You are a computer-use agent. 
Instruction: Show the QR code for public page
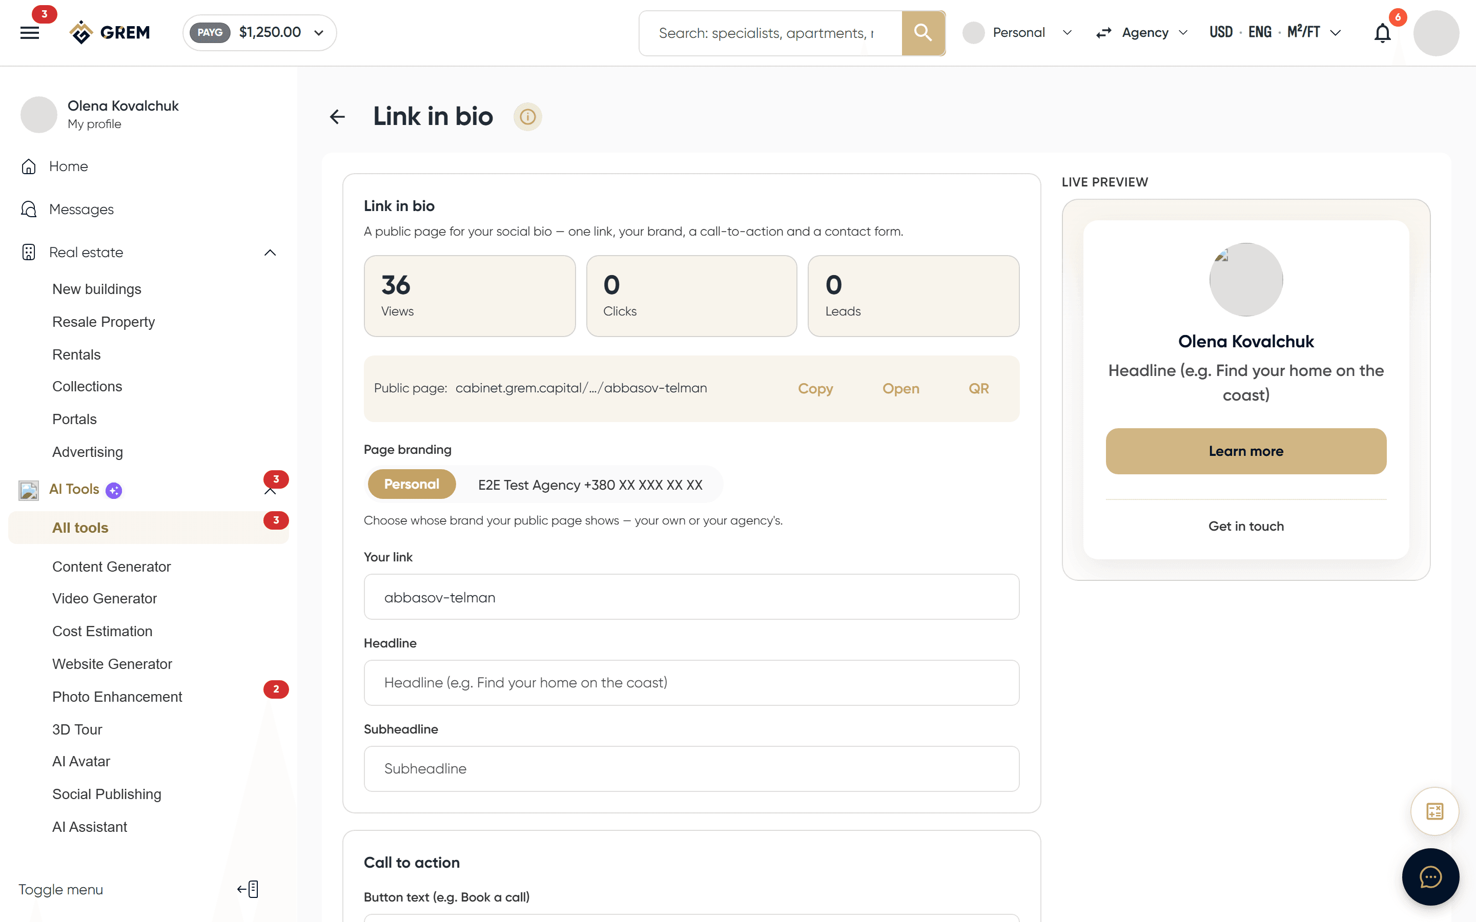(x=979, y=388)
